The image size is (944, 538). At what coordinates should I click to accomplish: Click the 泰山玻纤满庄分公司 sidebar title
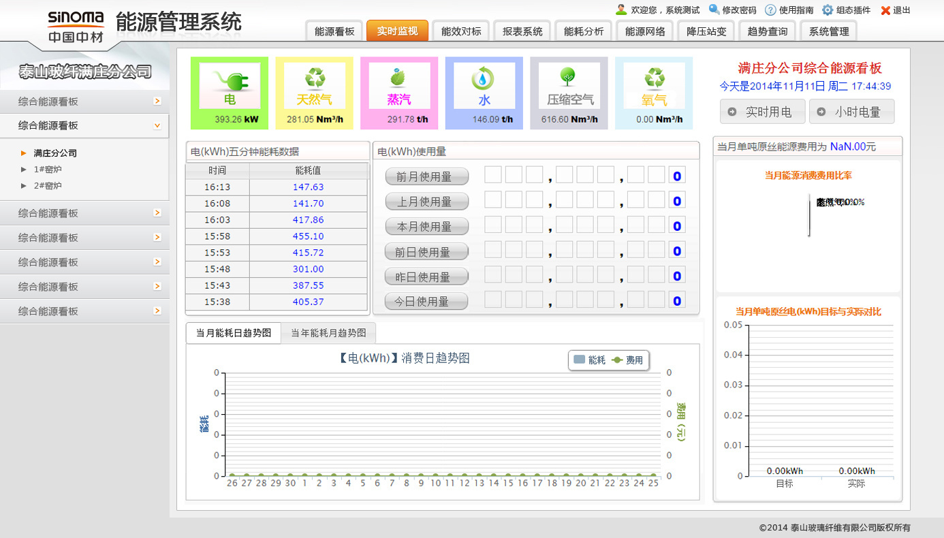pos(85,72)
